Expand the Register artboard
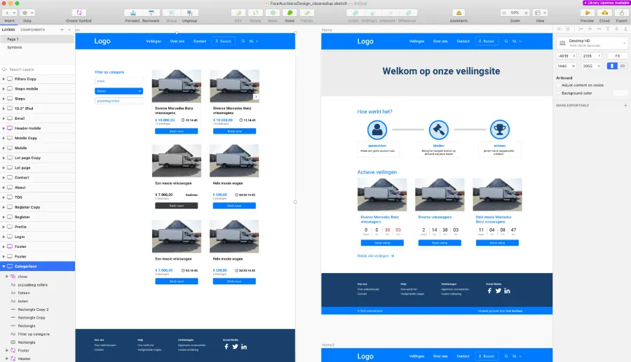 [x=4, y=217]
